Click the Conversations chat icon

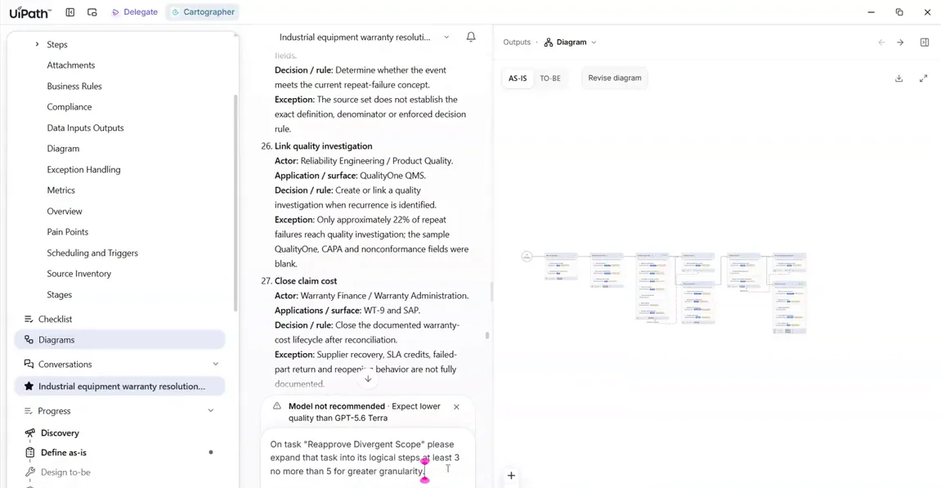[29, 364]
